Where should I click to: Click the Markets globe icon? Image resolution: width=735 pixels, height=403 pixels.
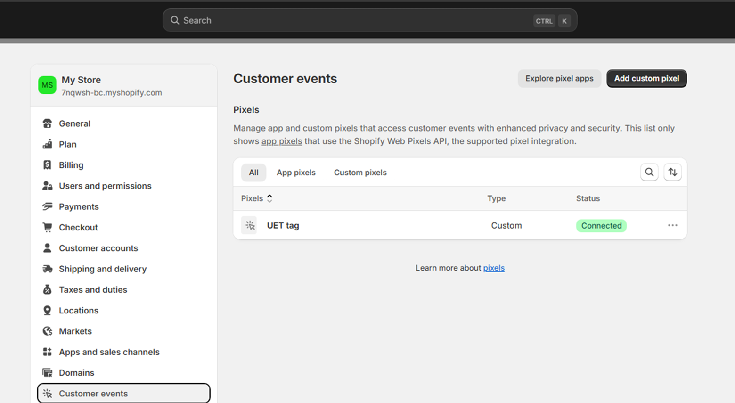pyautogui.click(x=47, y=331)
